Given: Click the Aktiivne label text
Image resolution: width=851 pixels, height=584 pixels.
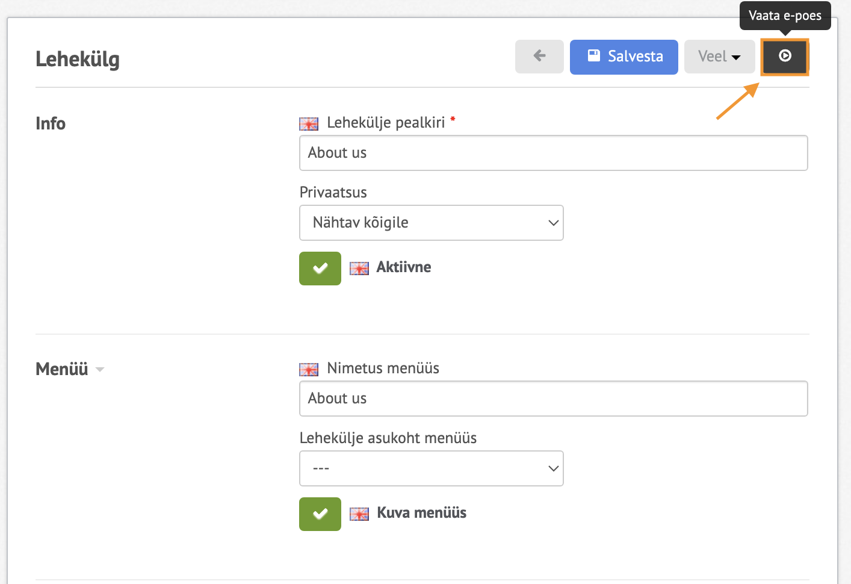Looking at the screenshot, I should [x=403, y=267].
